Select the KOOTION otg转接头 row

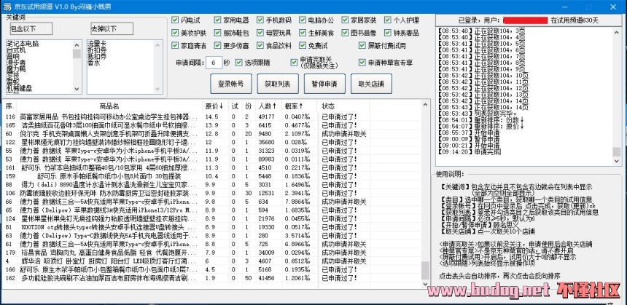pyautogui.click(x=212, y=227)
